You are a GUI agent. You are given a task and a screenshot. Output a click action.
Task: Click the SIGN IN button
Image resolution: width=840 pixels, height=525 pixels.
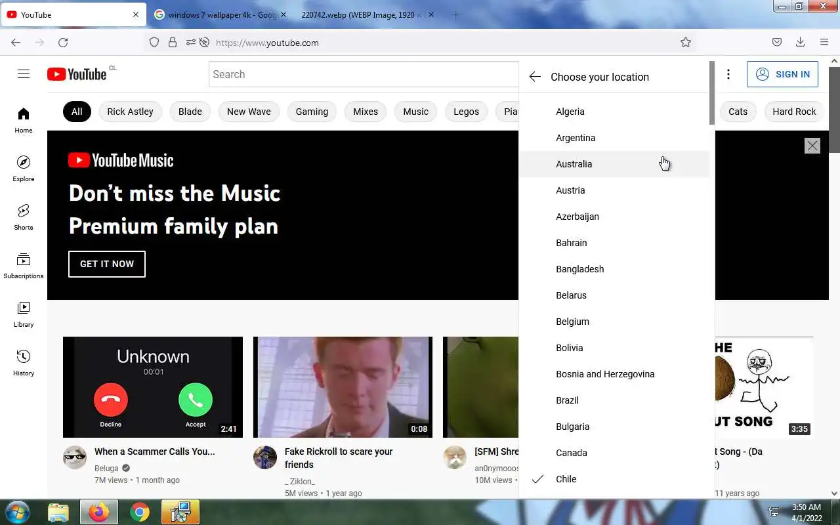782,74
